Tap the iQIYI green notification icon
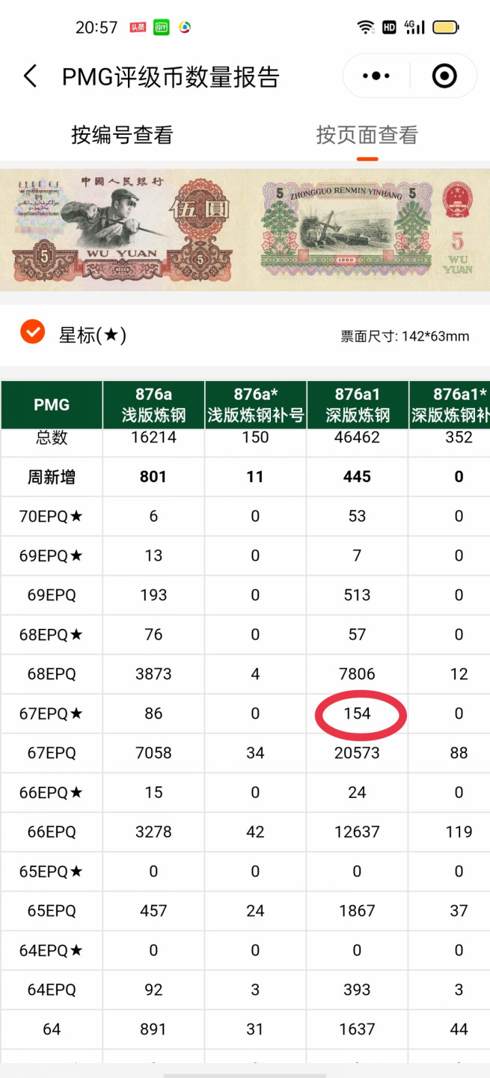Image resolution: width=490 pixels, height=1078 pixels. (161, 28)
